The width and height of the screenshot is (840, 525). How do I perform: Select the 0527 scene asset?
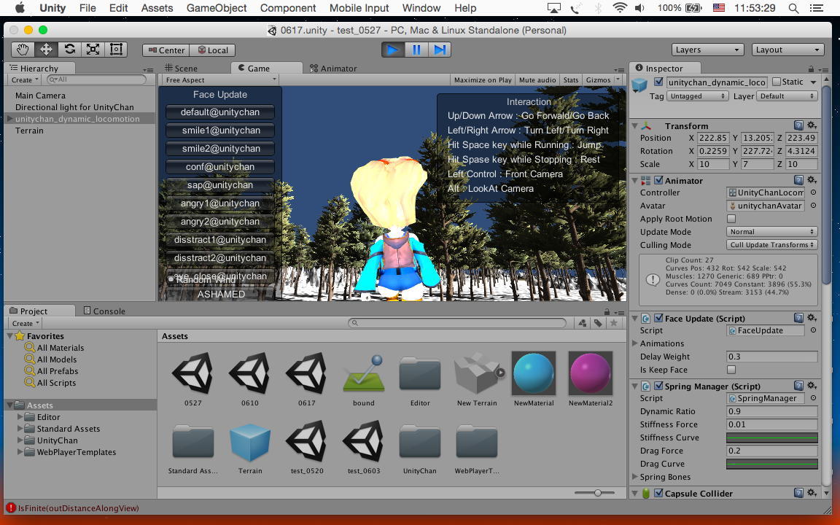(192, 378)
